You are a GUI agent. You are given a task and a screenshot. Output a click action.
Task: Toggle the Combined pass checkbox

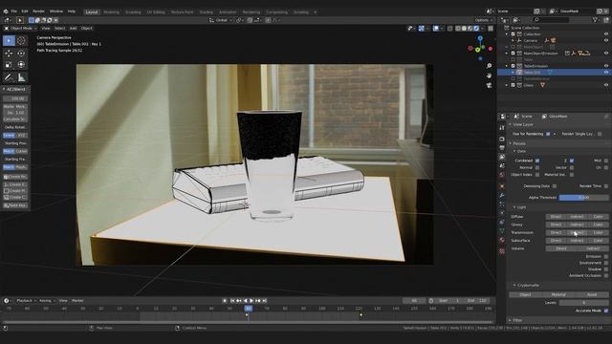[x=537, y=161]
